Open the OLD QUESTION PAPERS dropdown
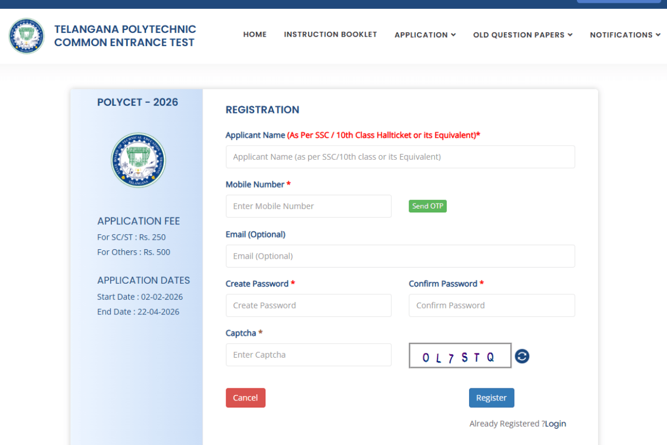667x445 pixels. (x=522, y=34)
